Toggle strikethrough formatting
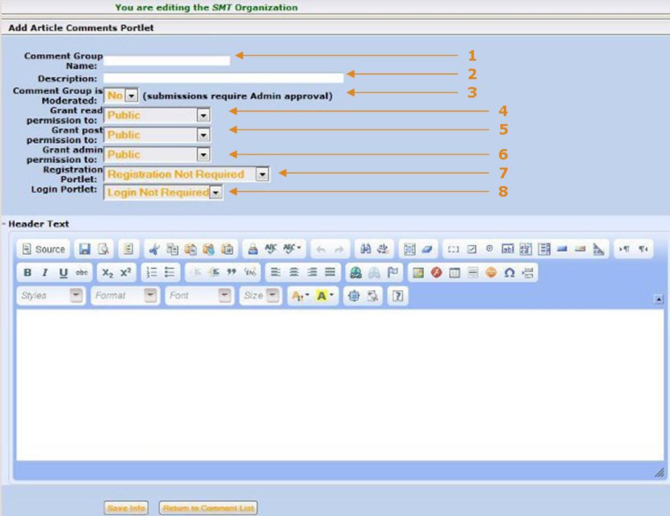The image size is (670, 516). coord(82,273)
